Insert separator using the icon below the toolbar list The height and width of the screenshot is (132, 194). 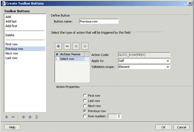pos(36,117)
